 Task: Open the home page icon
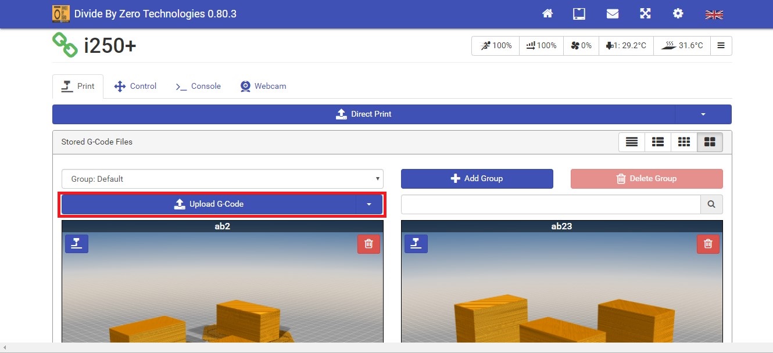[x=547, y=13]
